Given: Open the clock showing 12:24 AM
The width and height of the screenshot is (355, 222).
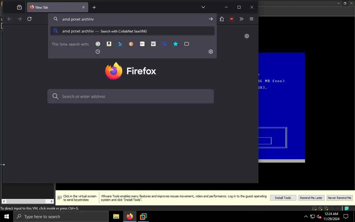Looking at the screenshot, I should [331, 216].
